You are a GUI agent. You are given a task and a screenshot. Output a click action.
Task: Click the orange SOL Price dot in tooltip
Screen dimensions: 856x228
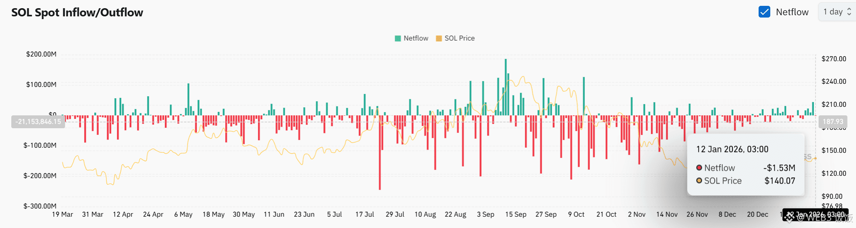(x=699, y=180)
